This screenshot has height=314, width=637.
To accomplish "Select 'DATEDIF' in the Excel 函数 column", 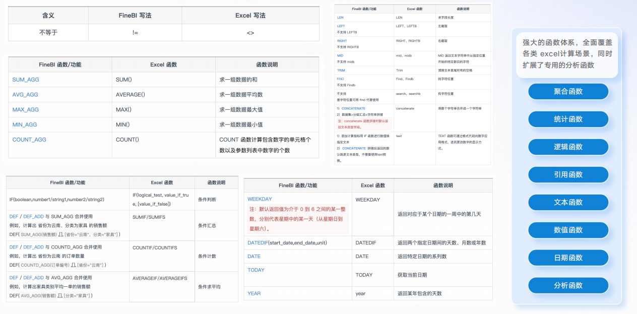I will click(x=366, y=243).
